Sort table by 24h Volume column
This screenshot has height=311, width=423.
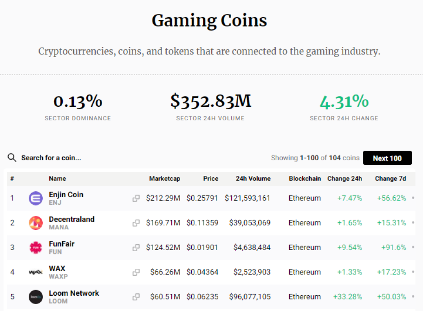[253, 179]
